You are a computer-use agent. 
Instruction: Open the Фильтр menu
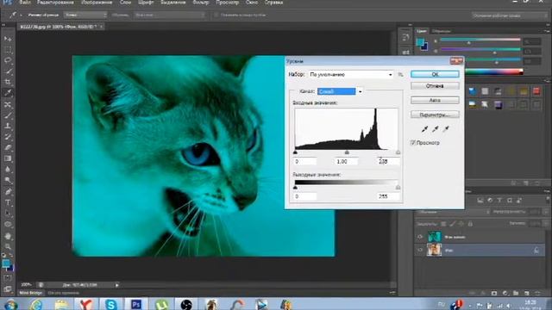coord(201,2)
